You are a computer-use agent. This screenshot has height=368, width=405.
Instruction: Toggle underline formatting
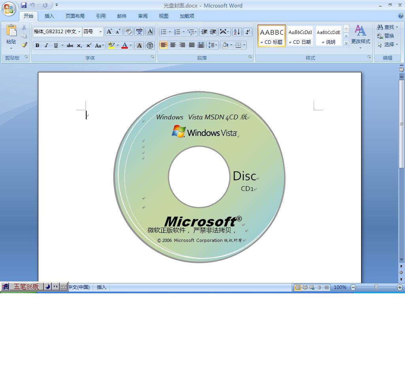[x=56, y=45]
